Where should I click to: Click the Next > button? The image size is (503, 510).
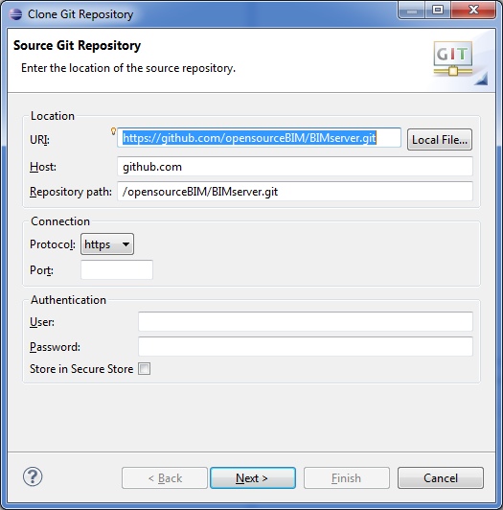(253, 477)
